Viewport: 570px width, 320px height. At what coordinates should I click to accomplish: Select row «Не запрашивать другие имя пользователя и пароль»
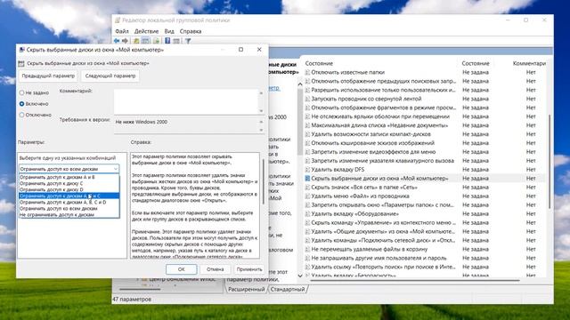pyautogui.click(x=425, y=258)
